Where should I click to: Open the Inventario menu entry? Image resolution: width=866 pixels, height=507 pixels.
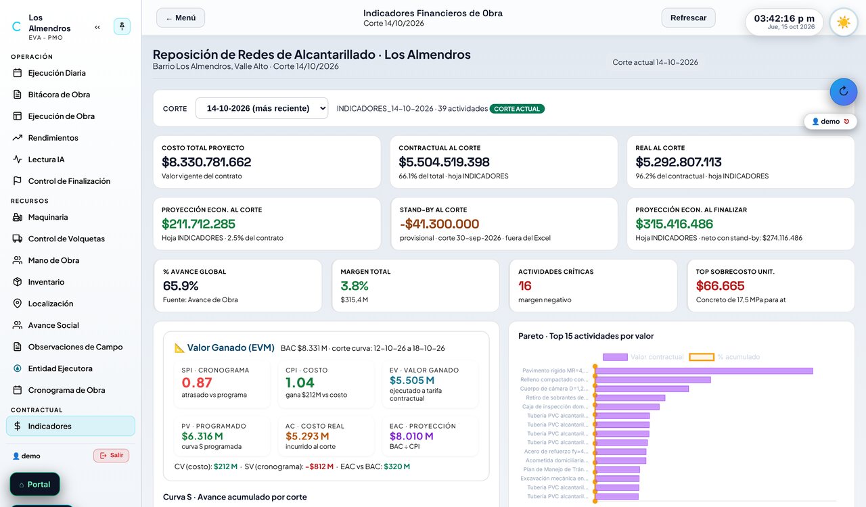tap(70, 282)
